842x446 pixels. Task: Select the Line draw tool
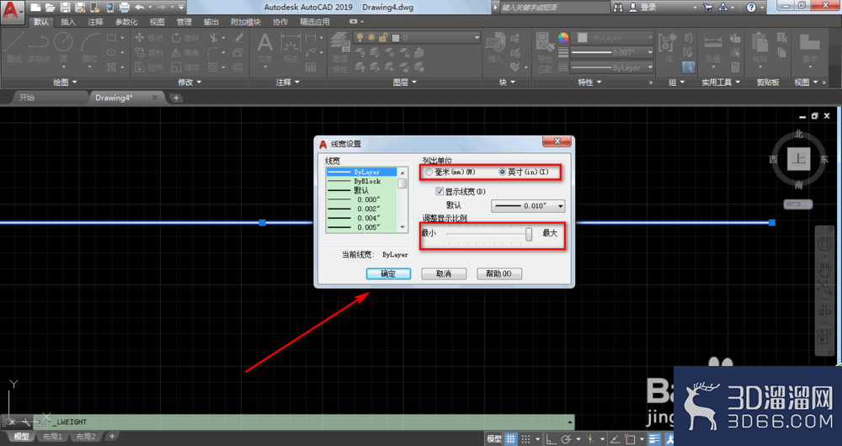coord(14,46)
